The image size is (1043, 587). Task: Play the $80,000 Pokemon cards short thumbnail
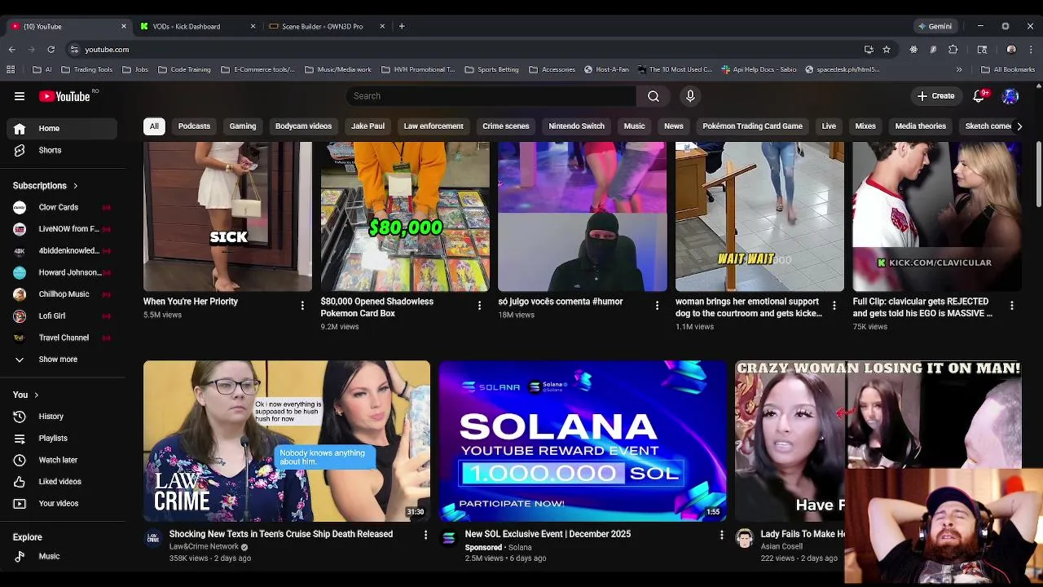click(405, 217)
